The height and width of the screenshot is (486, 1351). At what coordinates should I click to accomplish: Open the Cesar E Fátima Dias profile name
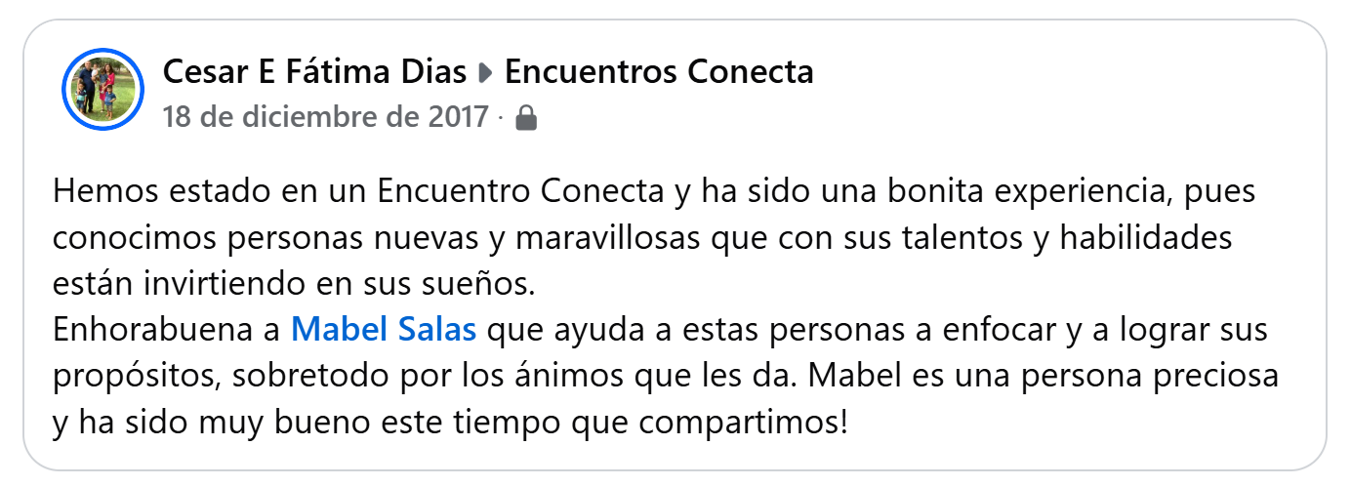point(314,72)
